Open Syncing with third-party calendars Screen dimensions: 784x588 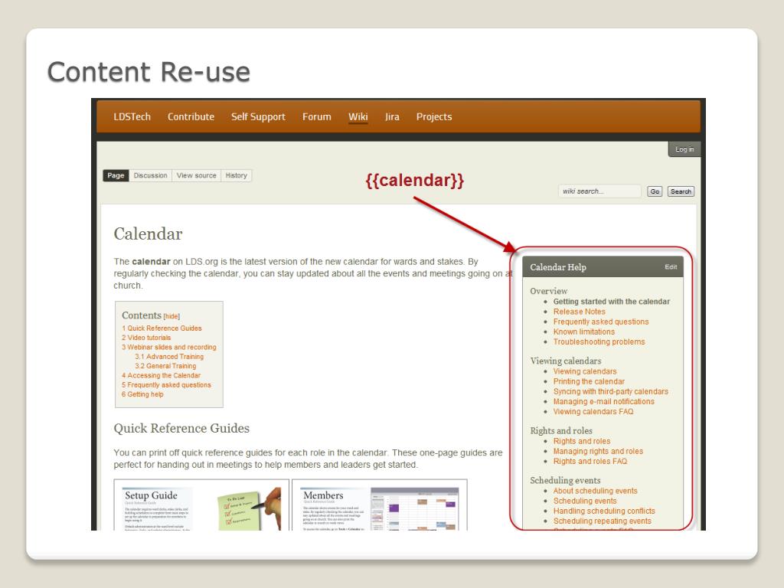610,391
